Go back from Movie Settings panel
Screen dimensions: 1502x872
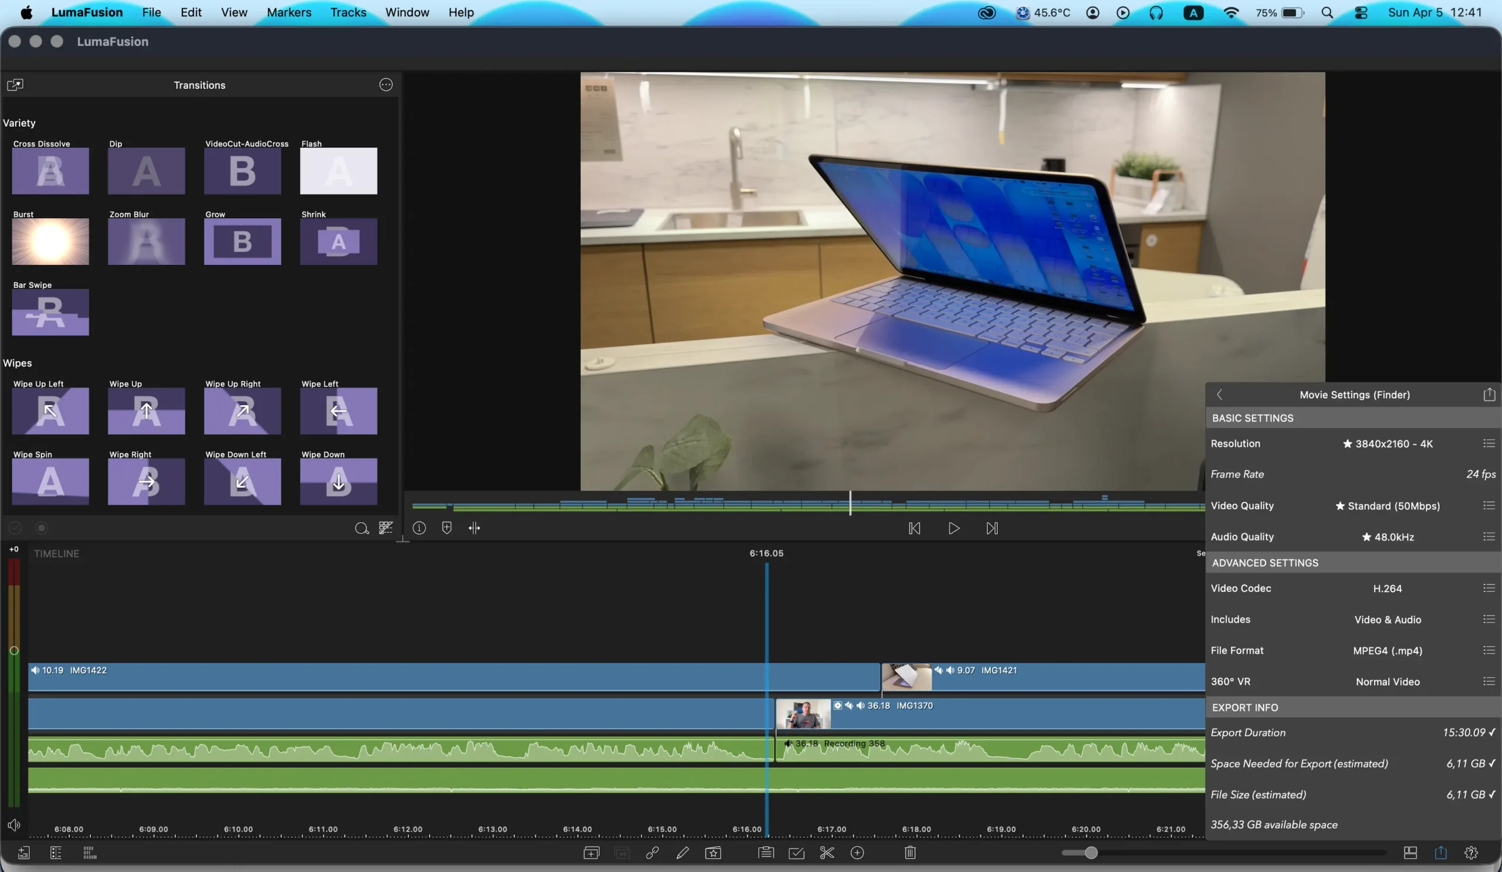click(1219, 394)
